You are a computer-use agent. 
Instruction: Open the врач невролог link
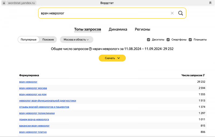point(28,82)
